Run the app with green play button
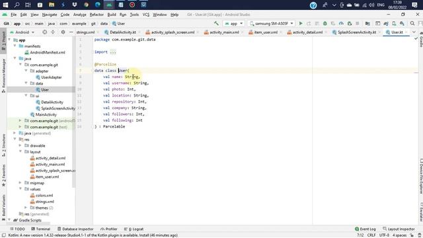Image resolution: width=423 pixels, height=238 pixels. pos(301,24)
